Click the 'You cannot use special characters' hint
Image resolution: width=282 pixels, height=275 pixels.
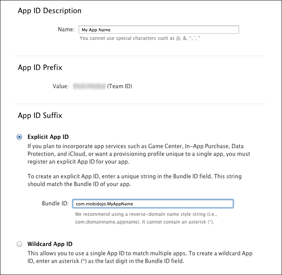(x=140, y=38)
